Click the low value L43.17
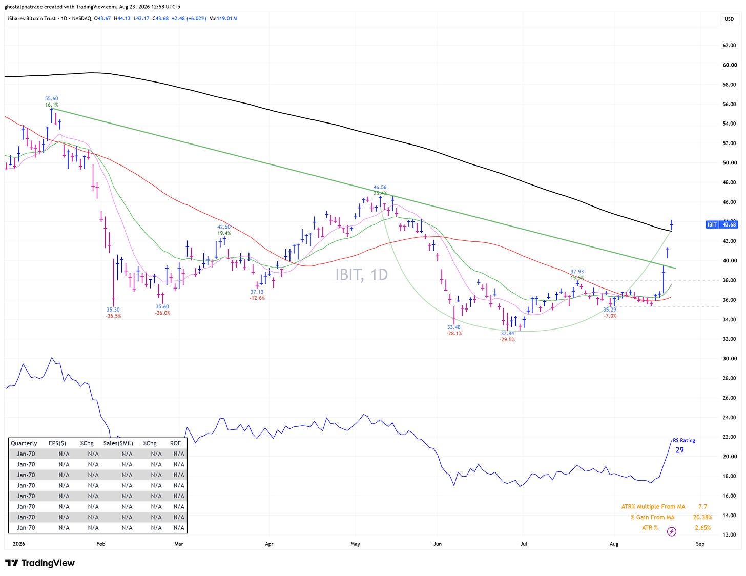 142,19
